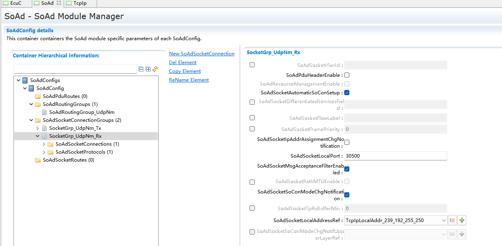Click the tree filter search box

coord(75,69)
